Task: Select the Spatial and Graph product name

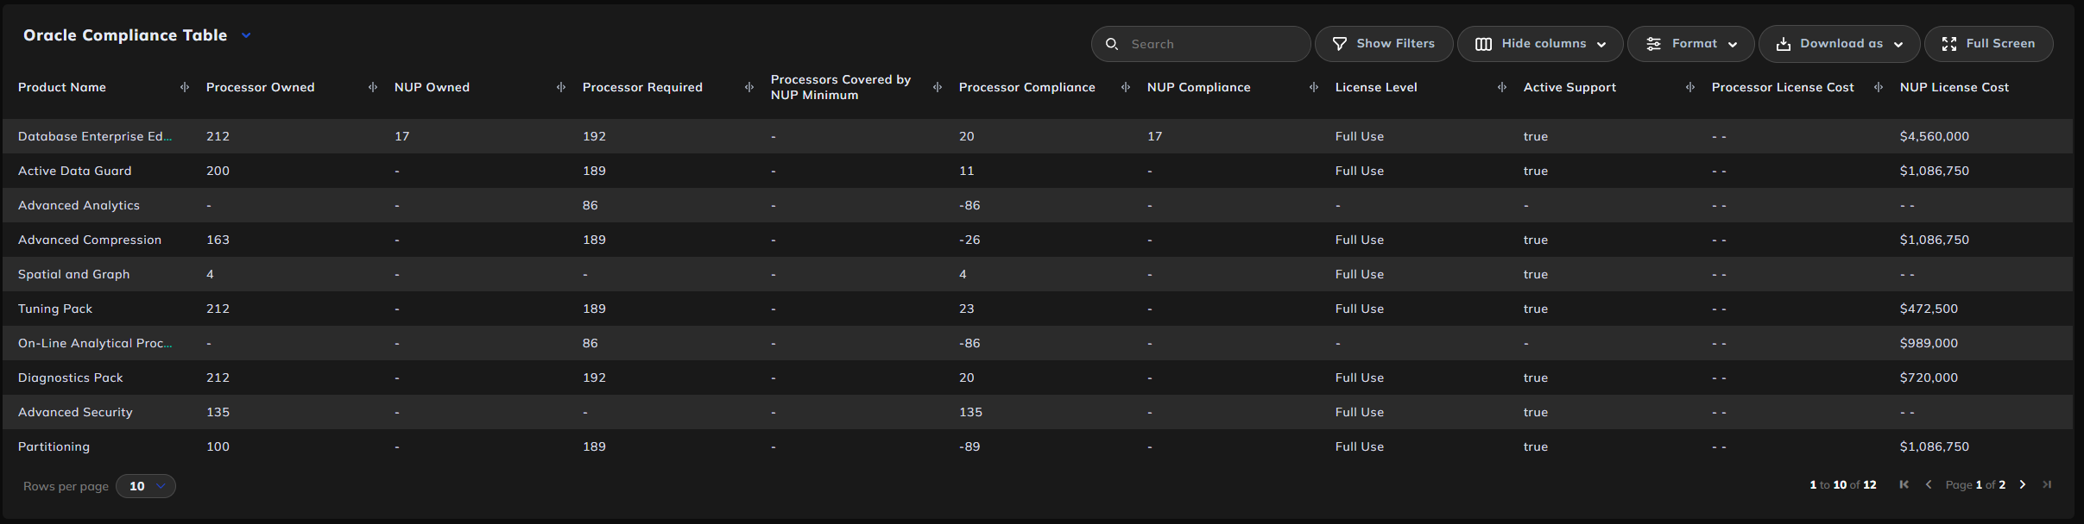Action: (x=74, y=274)
